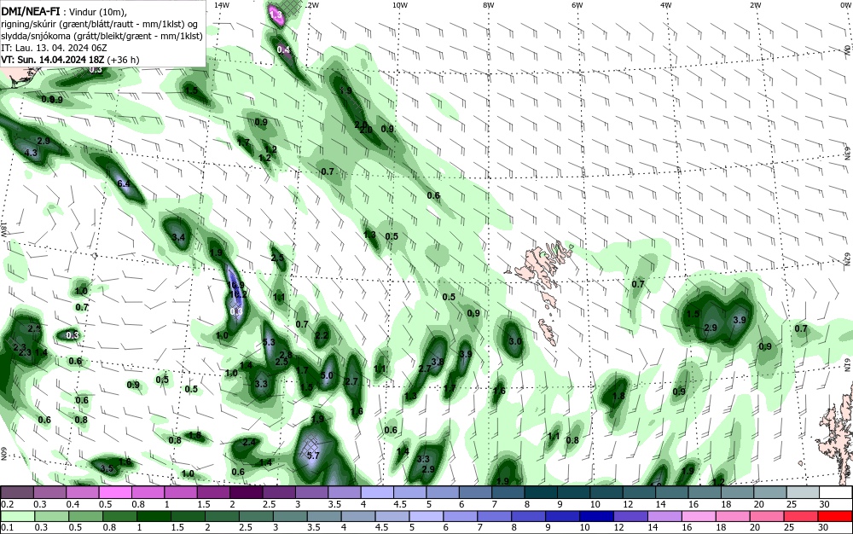Image resolution: width=853 pixels, height=534 pixels.
Task: Click the 5.0 precipitation value on the map
Action: pos(327,375)
